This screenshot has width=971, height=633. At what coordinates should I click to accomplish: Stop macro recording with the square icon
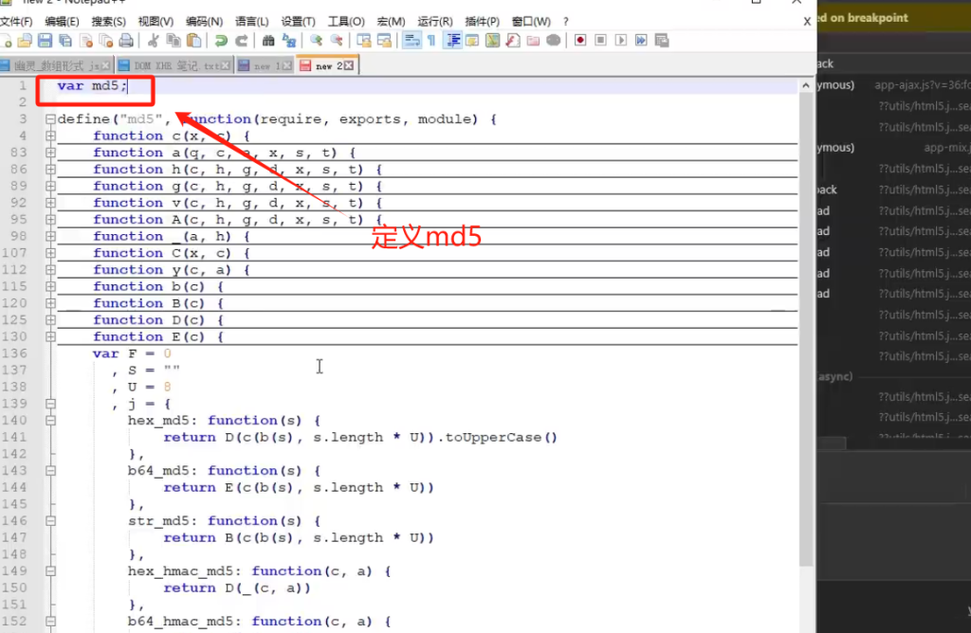(x=600, y=41)
